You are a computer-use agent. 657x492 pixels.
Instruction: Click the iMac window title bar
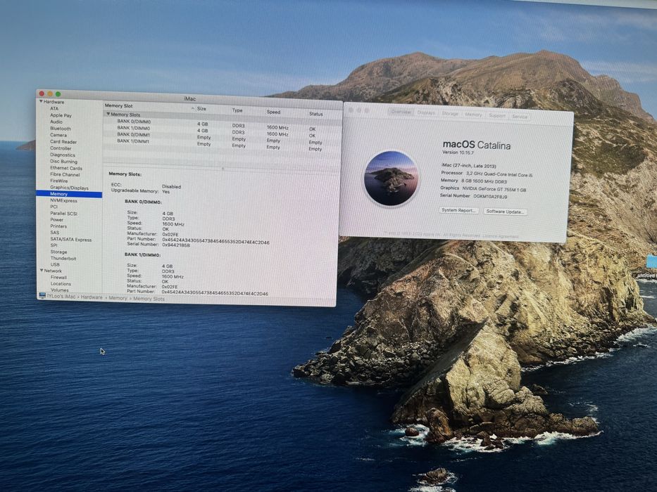click(x=189, y=97)
